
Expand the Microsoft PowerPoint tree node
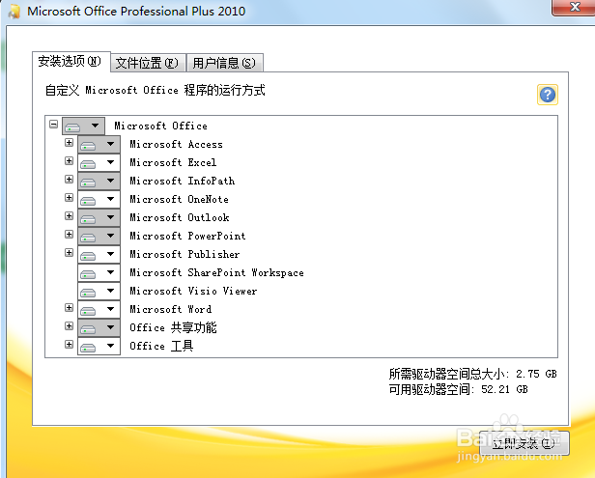tap(69, 234)
